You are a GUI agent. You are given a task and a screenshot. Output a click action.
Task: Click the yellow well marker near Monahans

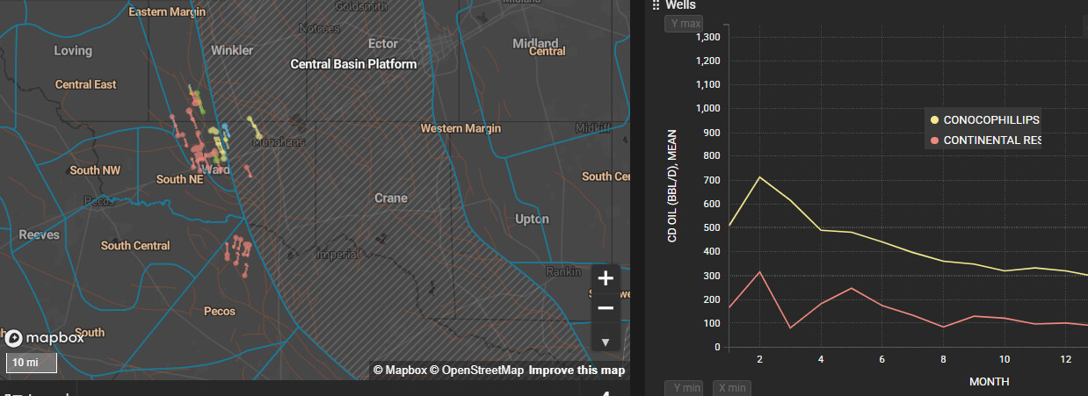(x=254, y=127)
